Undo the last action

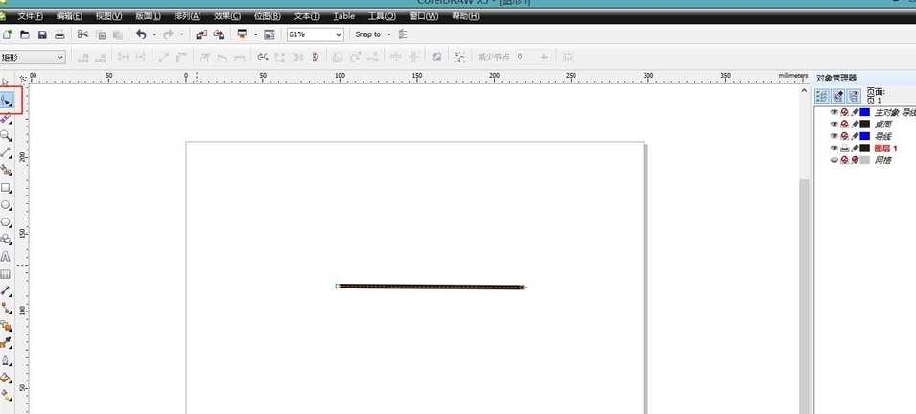(141, 34)
